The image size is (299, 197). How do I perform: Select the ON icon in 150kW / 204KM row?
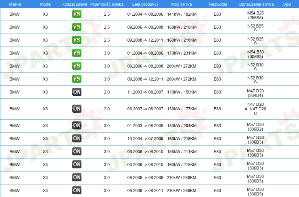pos(76,126)
